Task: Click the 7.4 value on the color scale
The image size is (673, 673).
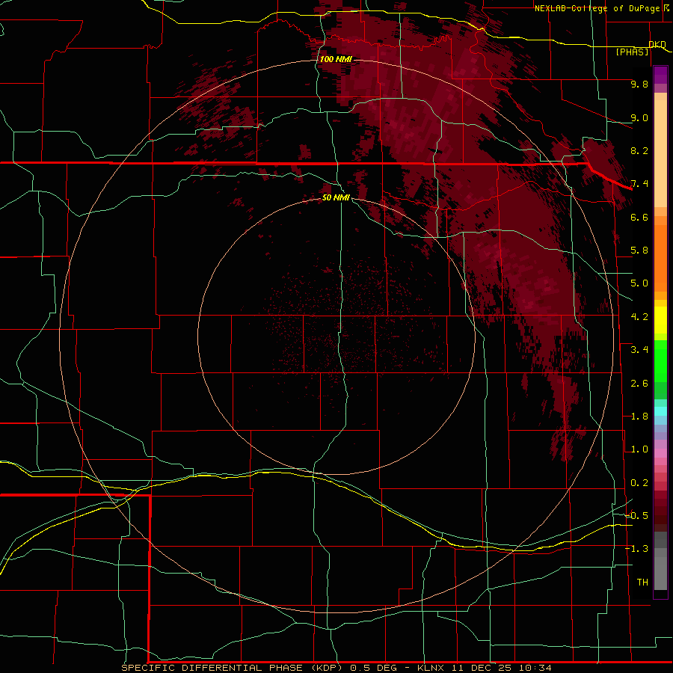Action: [x=639, y=184]
